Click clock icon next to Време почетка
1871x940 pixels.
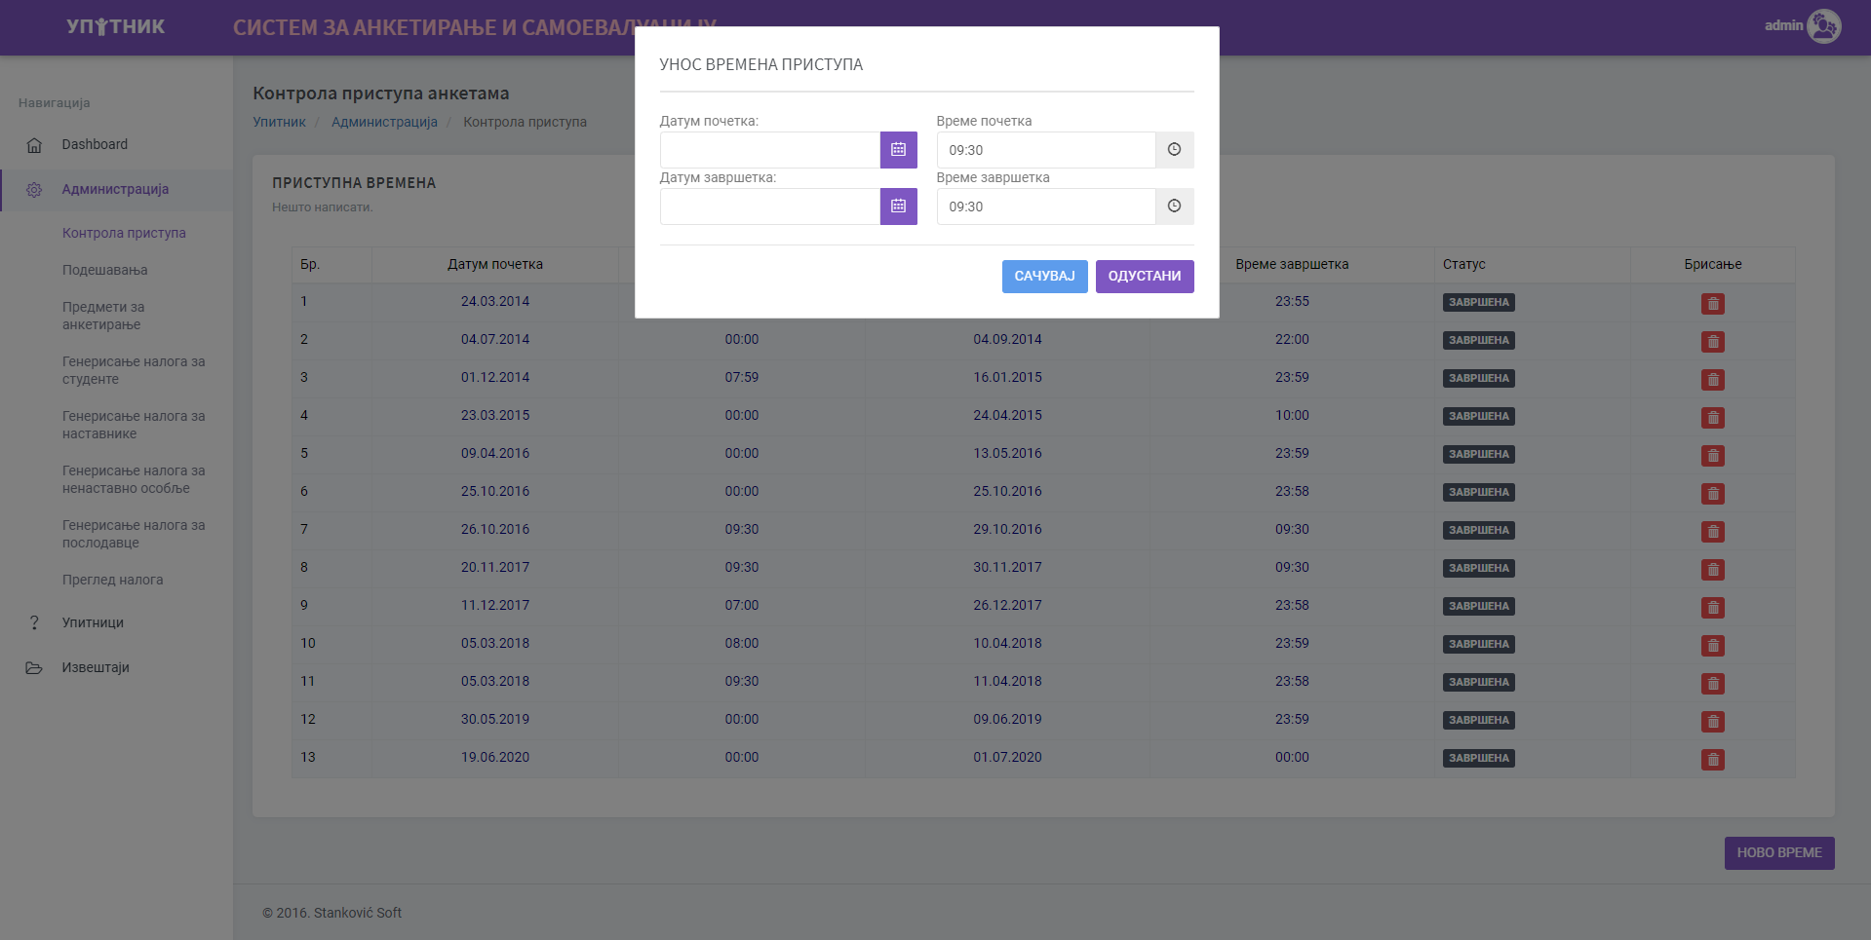click(1174, 150)
